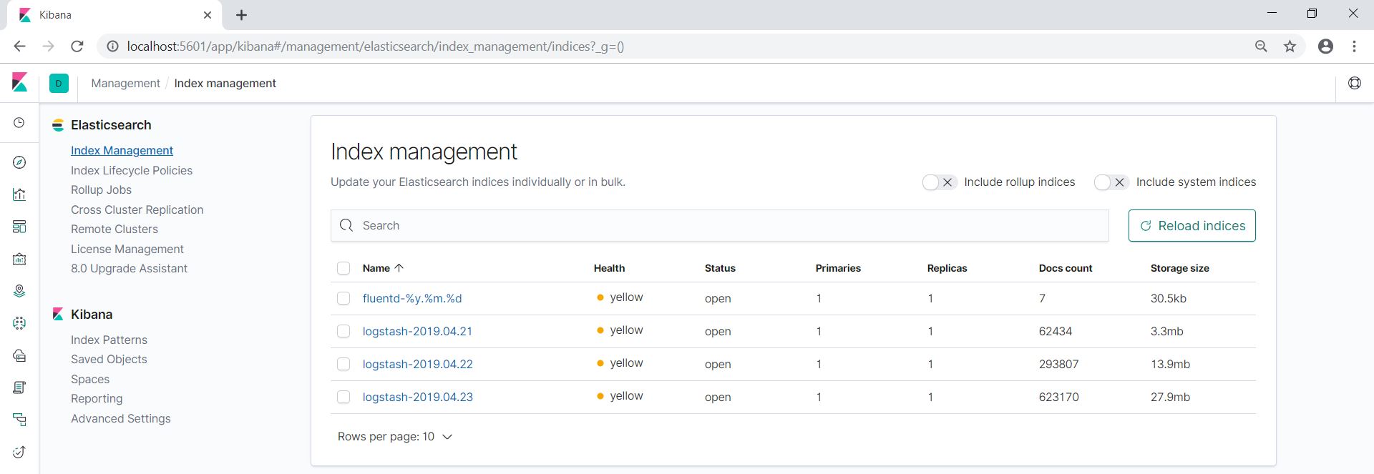The image size is (1374, 474).
Task: Open the Machine Learning sidebar icon
Action: [19, 323]
